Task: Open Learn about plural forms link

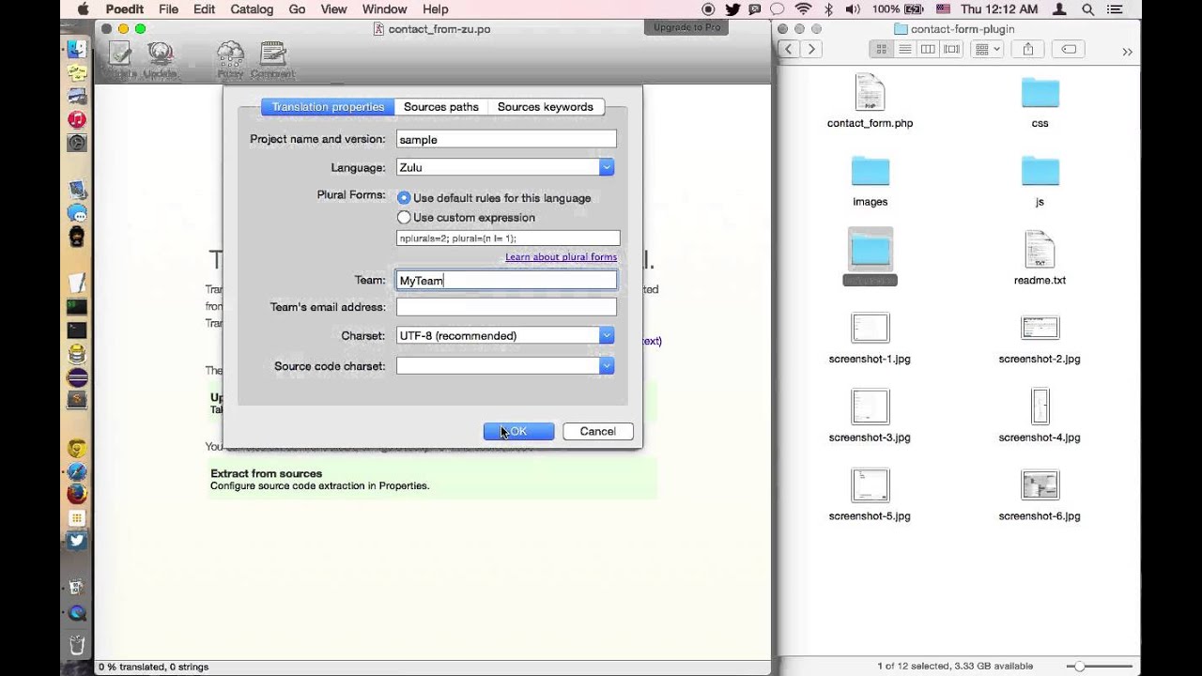Action: pyautogui.click(x=561, y=257)
